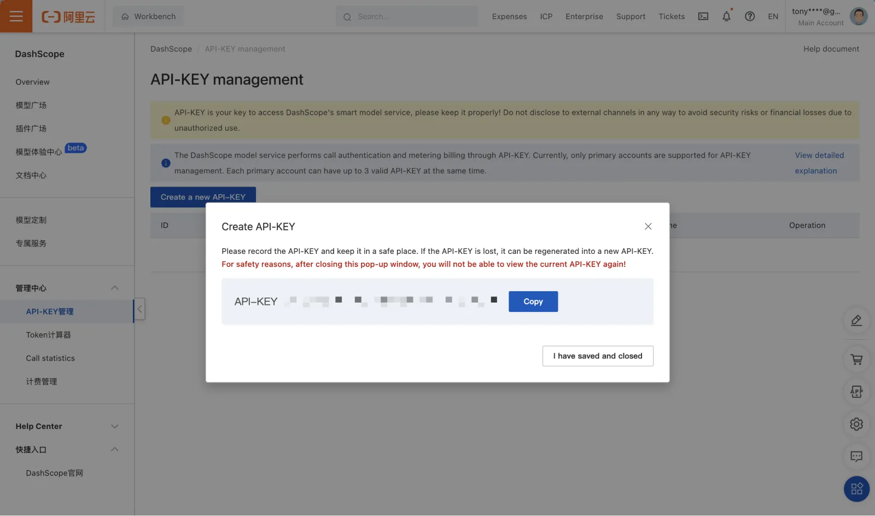Screen dimensions: 875x516
Task: Collapse the 快捷入口 sidebar section
Action: click(x=114, y=450)
